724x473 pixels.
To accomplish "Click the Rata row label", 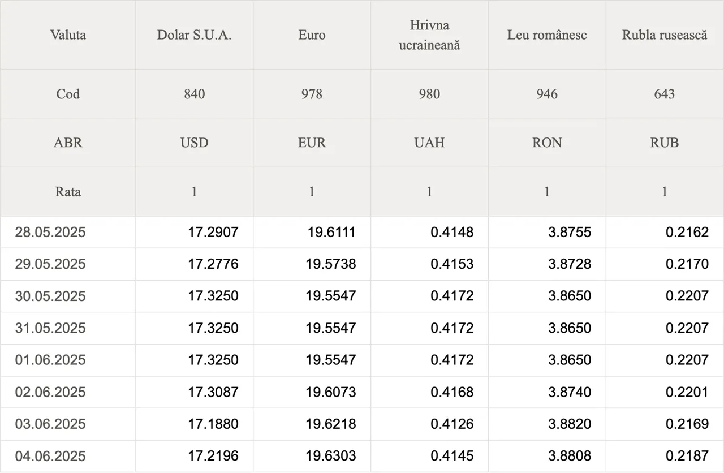I will [x=68, y=191].
